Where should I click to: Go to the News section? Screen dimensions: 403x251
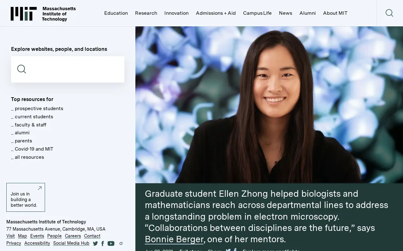286,13
